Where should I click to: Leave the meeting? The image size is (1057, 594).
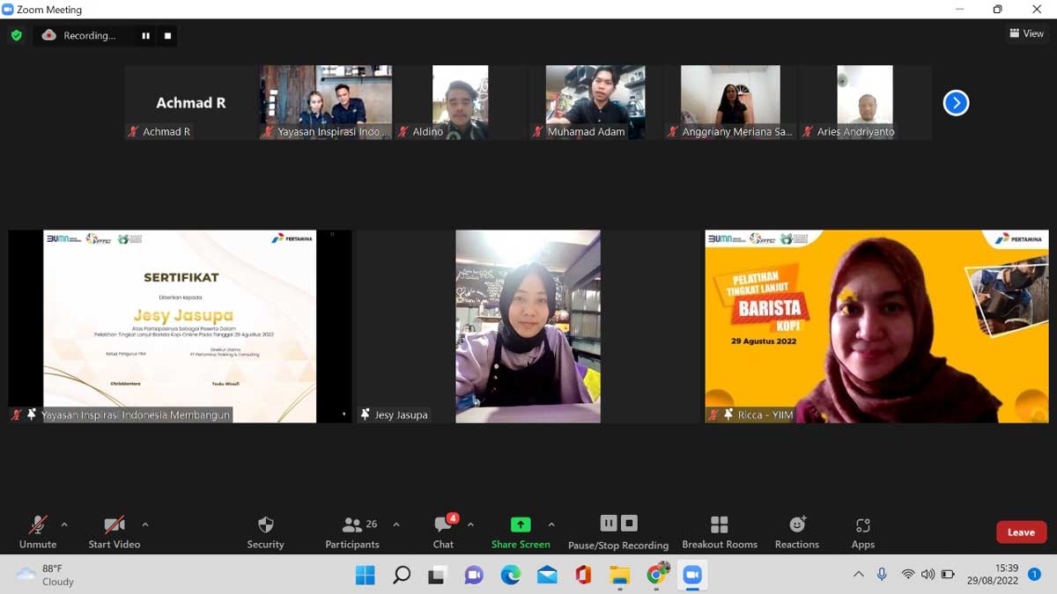coord(1021,532)
